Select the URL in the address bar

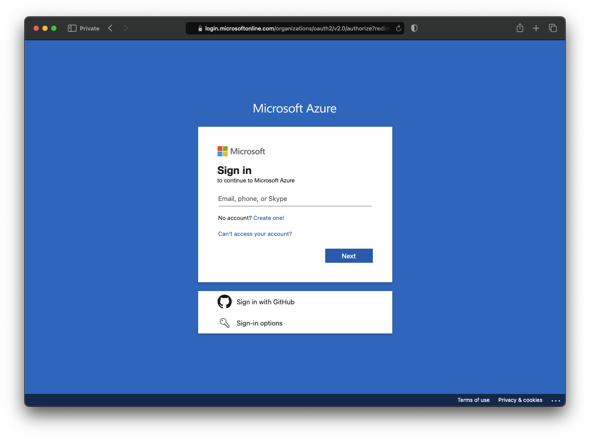point(297,28)
